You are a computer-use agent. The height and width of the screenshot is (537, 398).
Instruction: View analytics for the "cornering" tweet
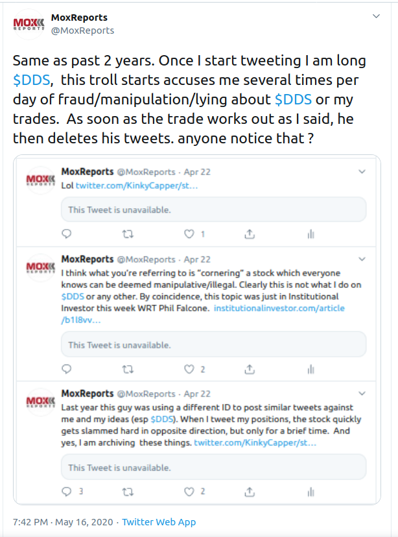pyautogui.click(x=310, y=369)
